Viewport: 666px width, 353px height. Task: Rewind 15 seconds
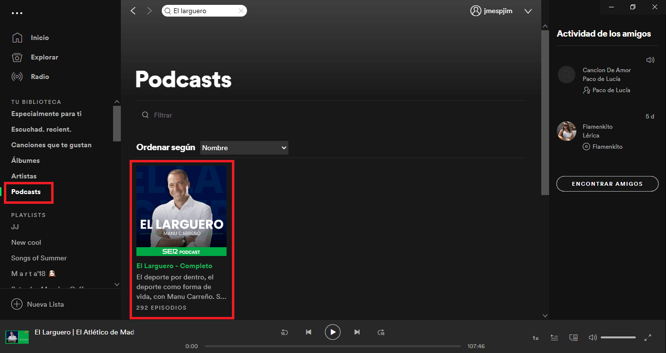(x=284, y=332)
